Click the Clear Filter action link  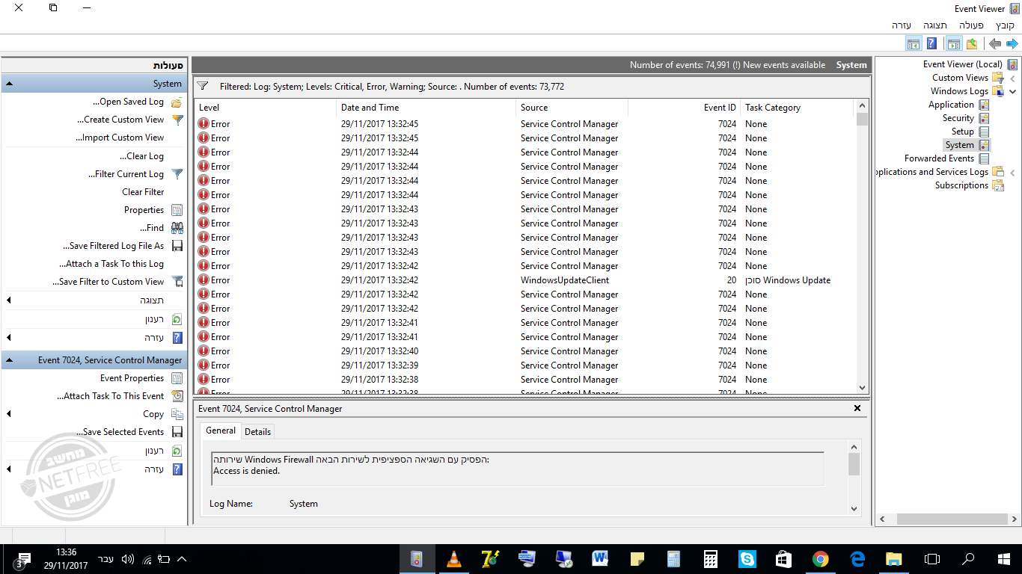[143, 192]
